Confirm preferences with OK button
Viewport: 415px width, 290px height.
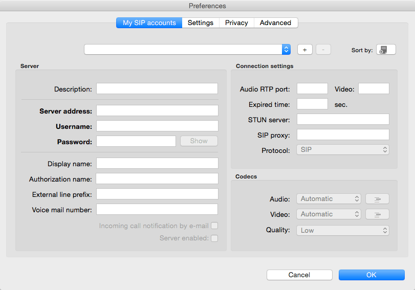point(372,275)
